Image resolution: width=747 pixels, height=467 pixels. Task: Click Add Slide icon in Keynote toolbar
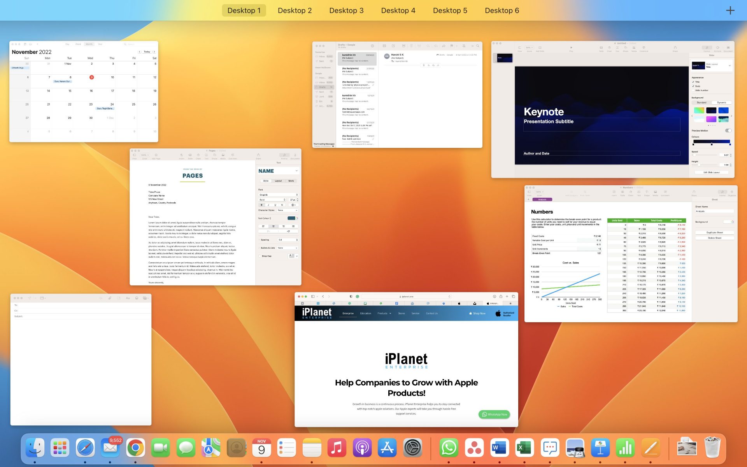pyautogui.click(x=540, y=48)
